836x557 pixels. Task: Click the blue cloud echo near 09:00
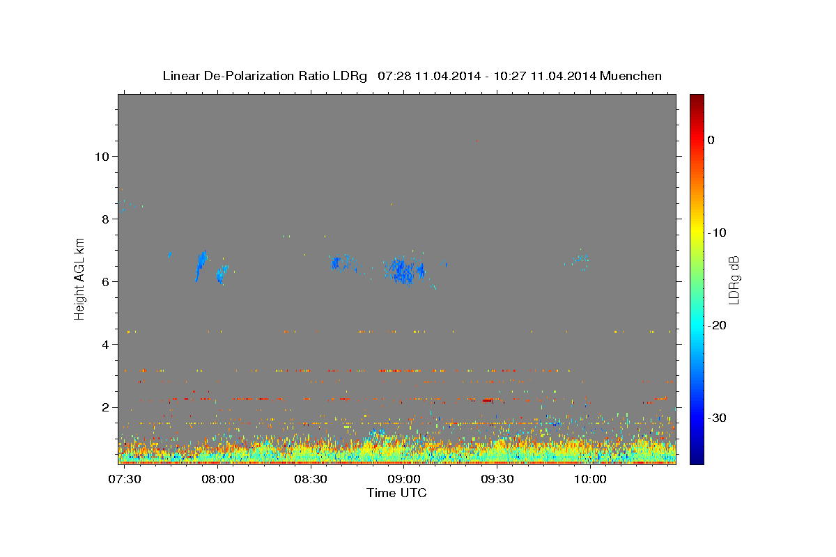click(403, 270)
